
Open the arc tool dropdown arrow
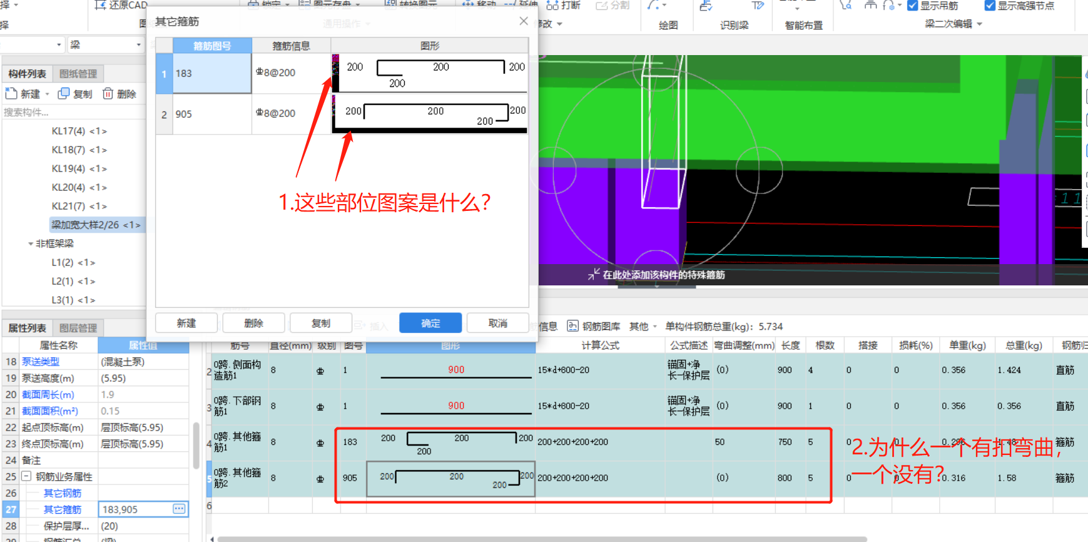665,5
